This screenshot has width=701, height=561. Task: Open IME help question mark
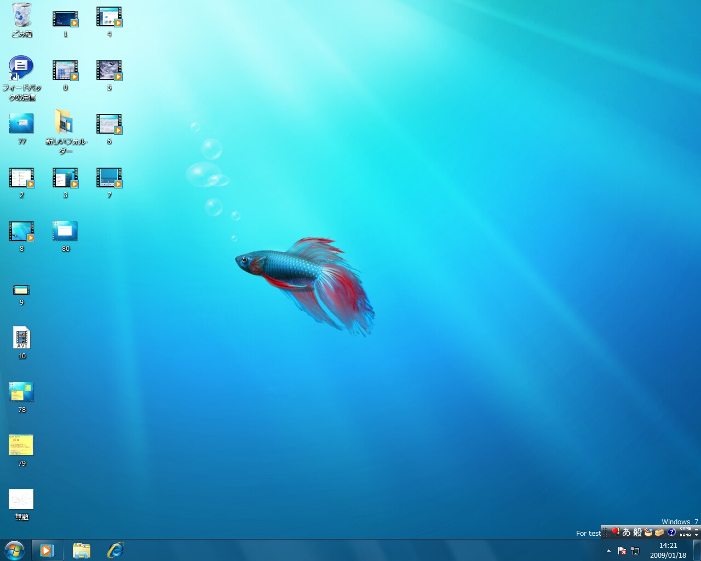(671, 532)
